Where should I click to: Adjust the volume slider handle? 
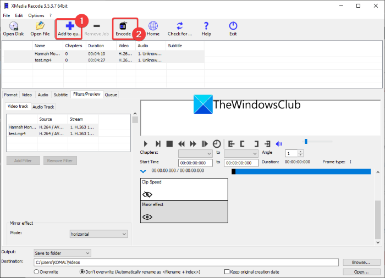click(x=306, y=141)
